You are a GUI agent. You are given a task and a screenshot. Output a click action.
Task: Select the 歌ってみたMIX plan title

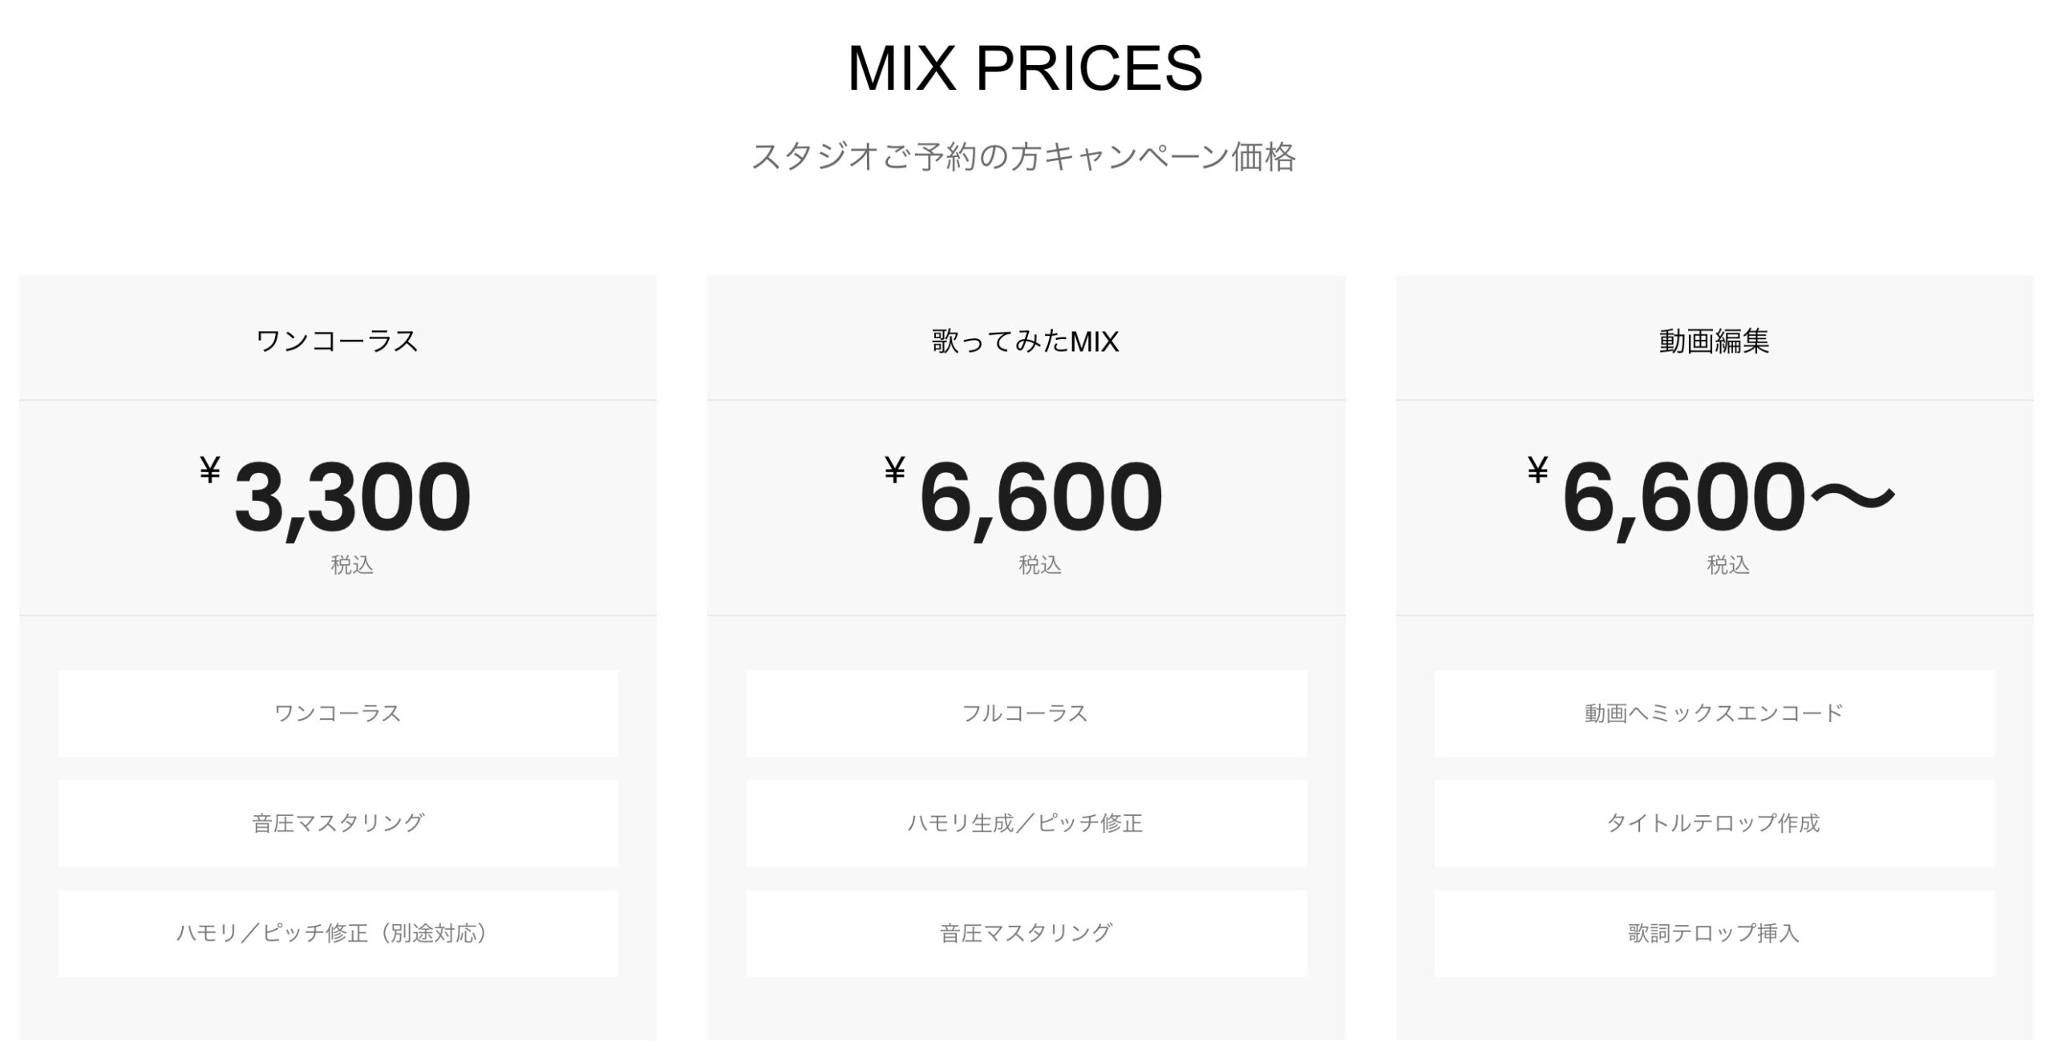[1025, 341]
